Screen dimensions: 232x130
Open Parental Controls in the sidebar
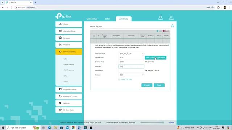[x=69, y=90]
